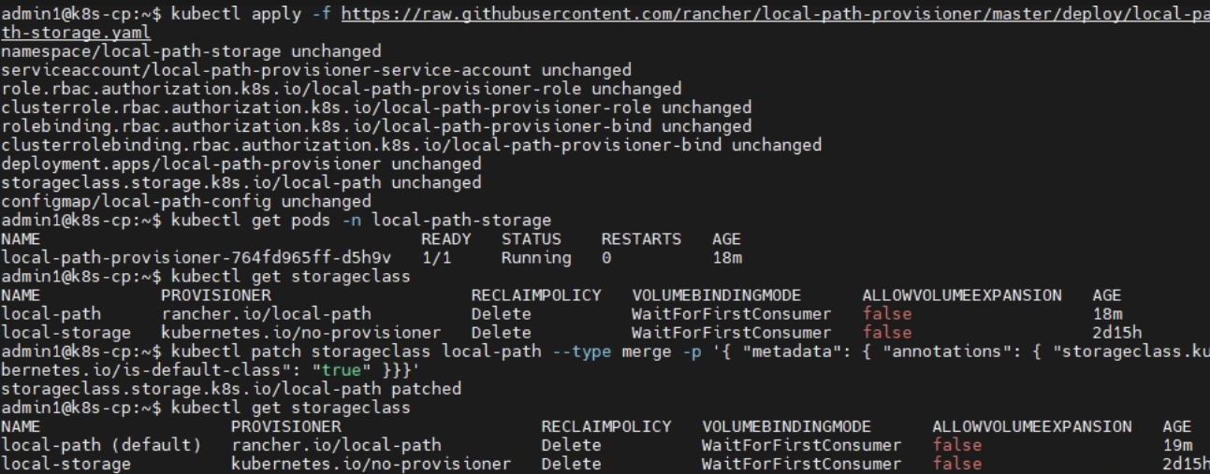Click 'deployment.apps/local-path-provisioner unchanged' line
1210x474 pixels.
241,164
